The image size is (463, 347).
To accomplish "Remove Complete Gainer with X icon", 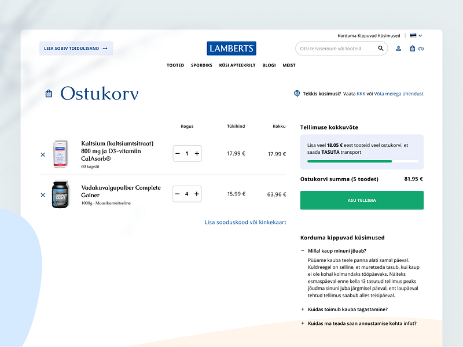I will (43, 195).
